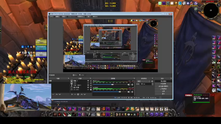Remove the selected scene with the minus icon
The image size is (221, 124).
(53, 94)
